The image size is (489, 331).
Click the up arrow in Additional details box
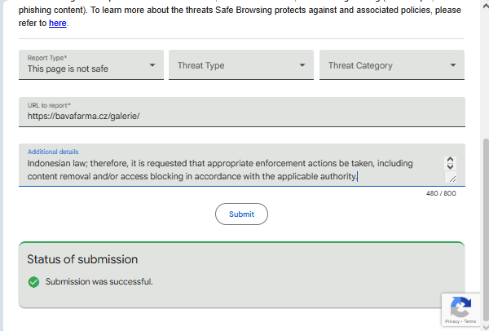[x=451, y=161]
